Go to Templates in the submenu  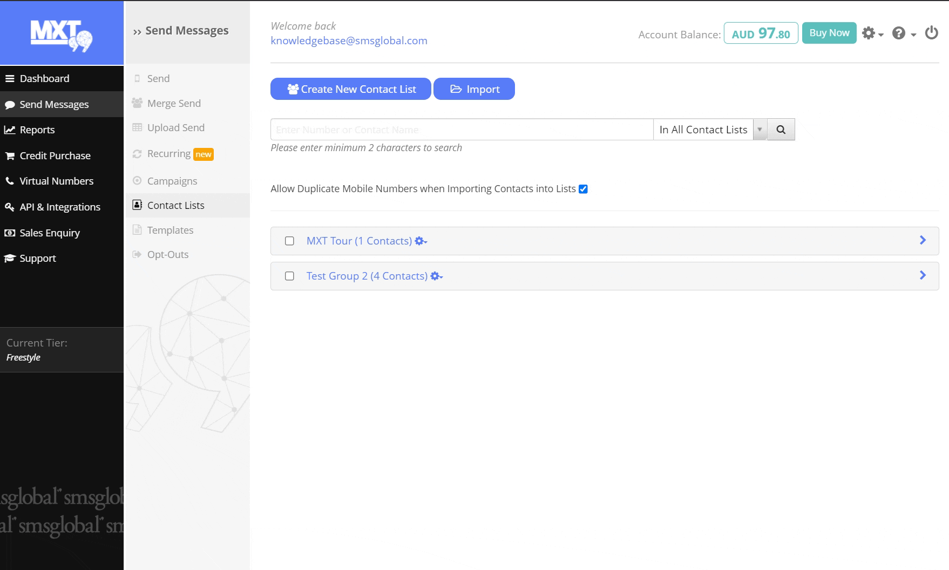(x=170, y=230)
